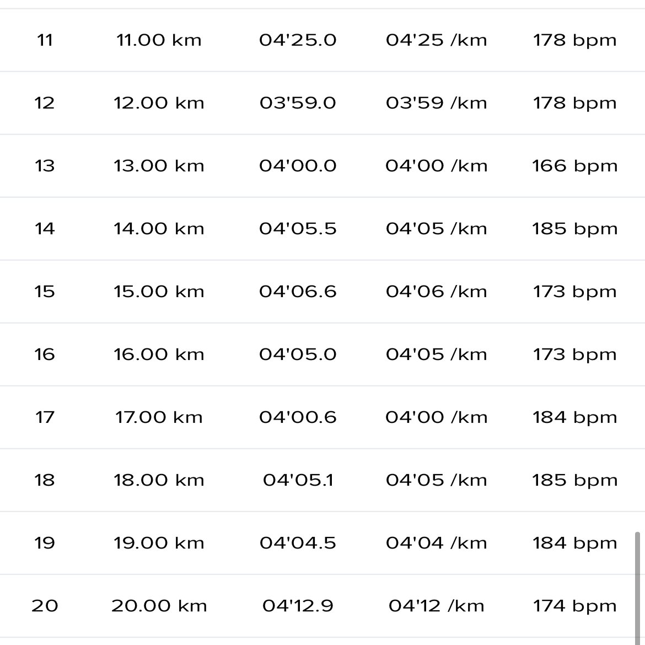Screen dimensions: 645x645
Task: Tap the 11.00 km distance cell
Action: (x=159, y=40)
